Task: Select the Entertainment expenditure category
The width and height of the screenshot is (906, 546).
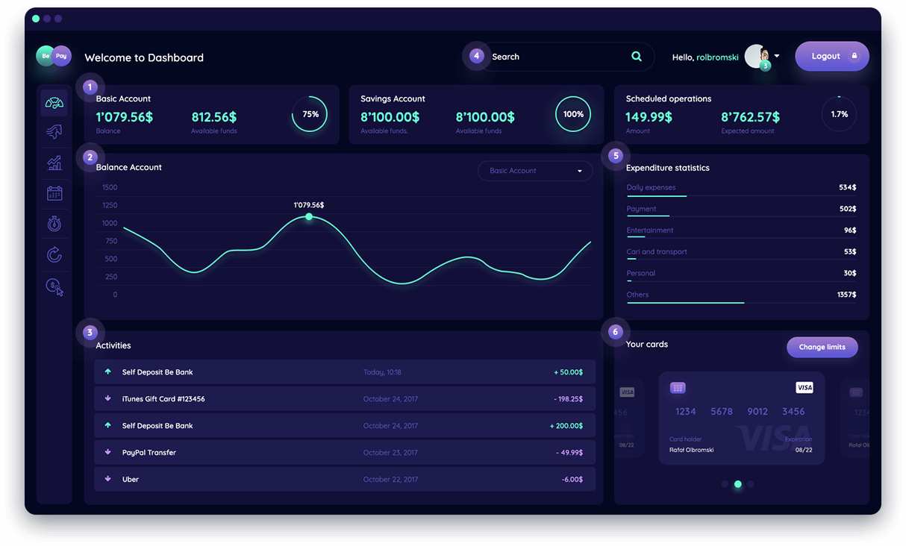Action: pos(650,230)
